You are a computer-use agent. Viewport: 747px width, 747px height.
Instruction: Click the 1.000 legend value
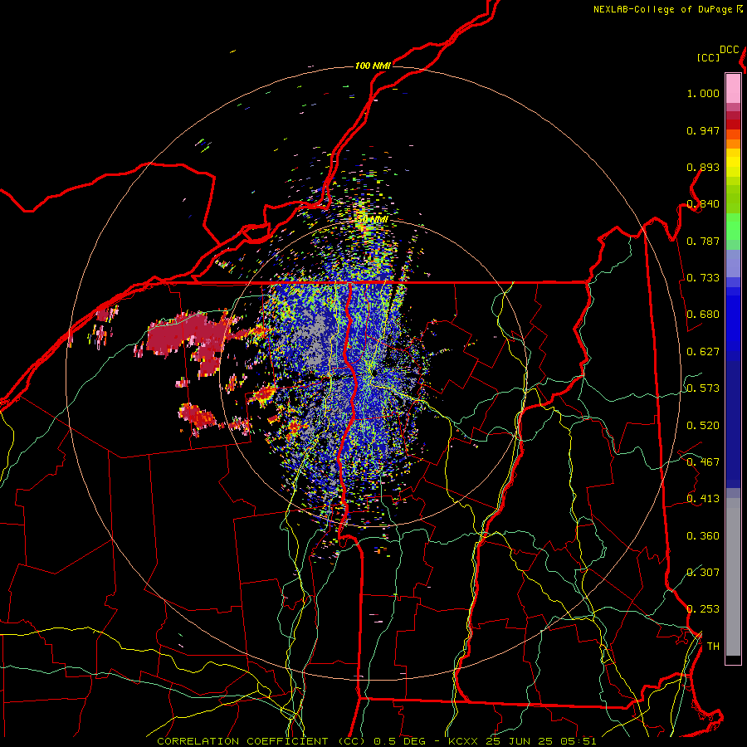703,93
